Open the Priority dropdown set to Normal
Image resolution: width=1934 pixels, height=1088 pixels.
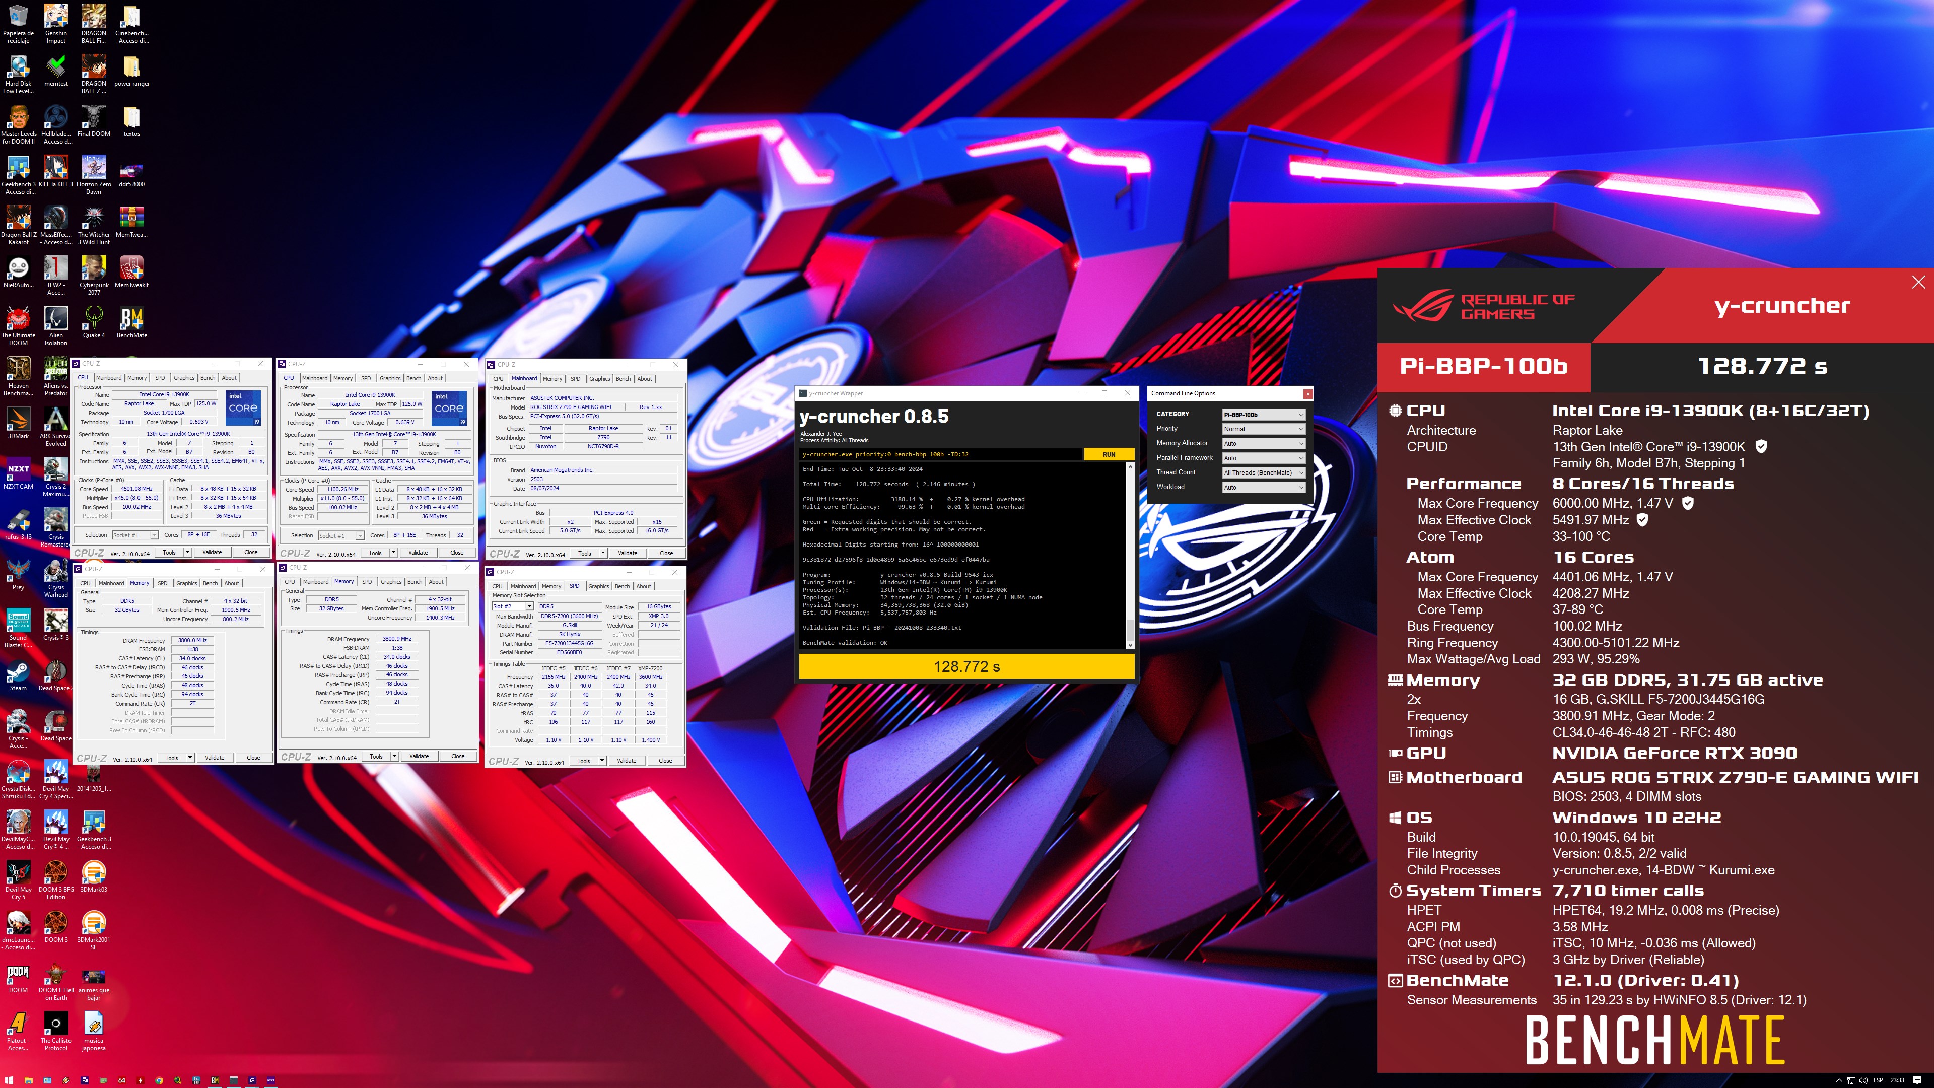1264,429
